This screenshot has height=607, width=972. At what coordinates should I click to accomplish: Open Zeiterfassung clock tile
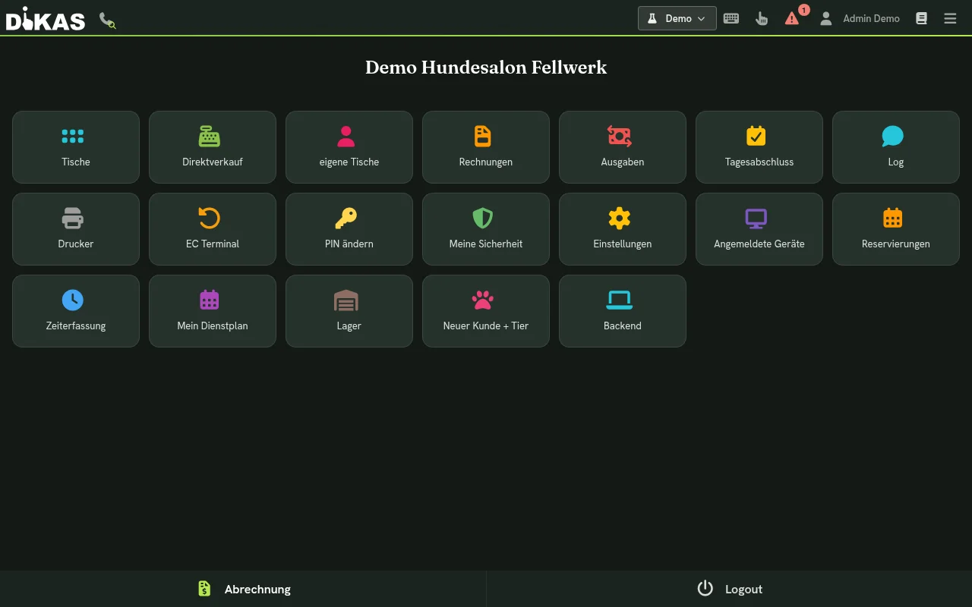76,311
